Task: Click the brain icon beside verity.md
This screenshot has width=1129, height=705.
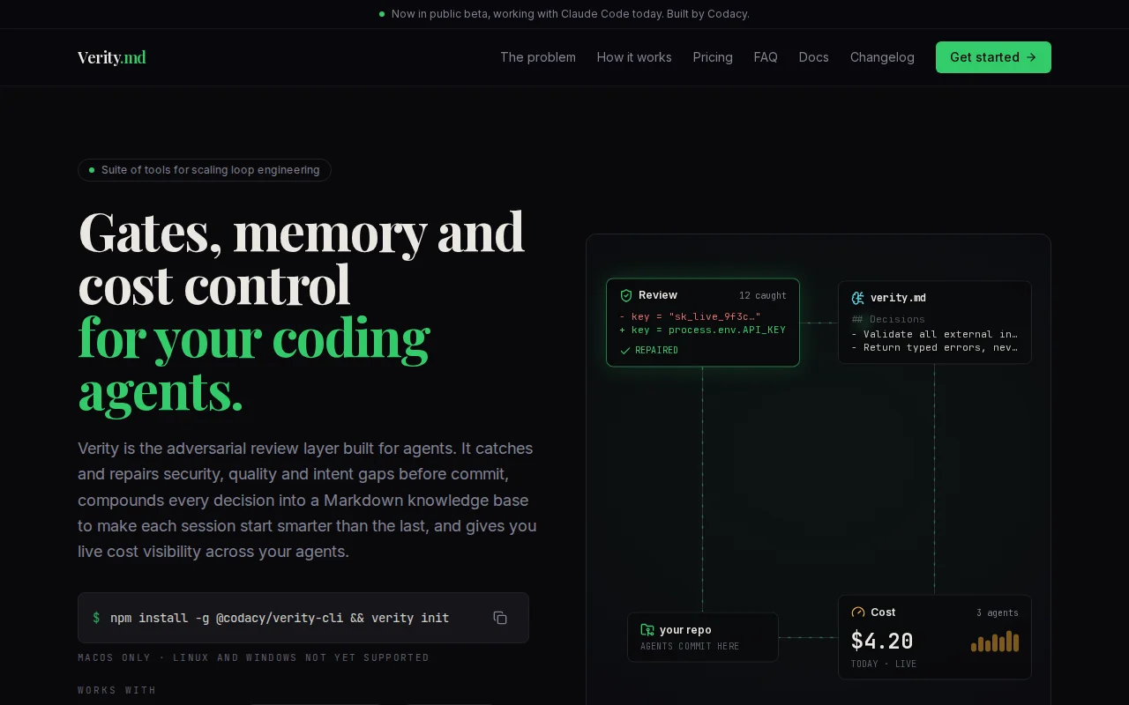Action: pyautogui.click(x=857, y=298)
